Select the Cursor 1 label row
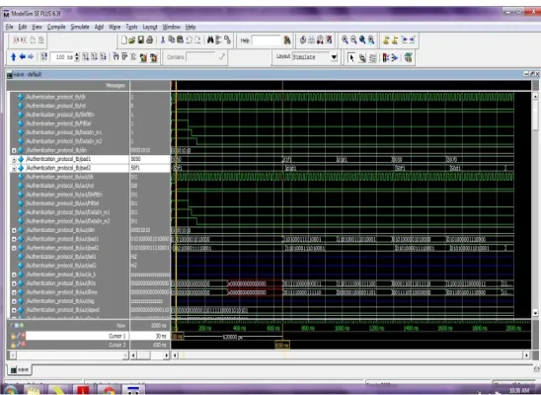 (x=77, y=336)
